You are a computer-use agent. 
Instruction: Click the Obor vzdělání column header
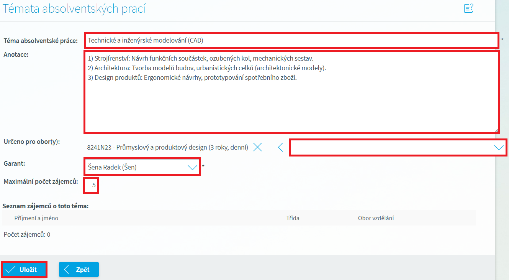click(x=376, y=218)
